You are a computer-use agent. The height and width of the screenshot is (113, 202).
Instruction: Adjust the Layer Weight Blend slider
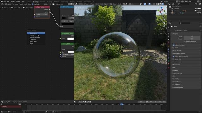pos(42,14)
